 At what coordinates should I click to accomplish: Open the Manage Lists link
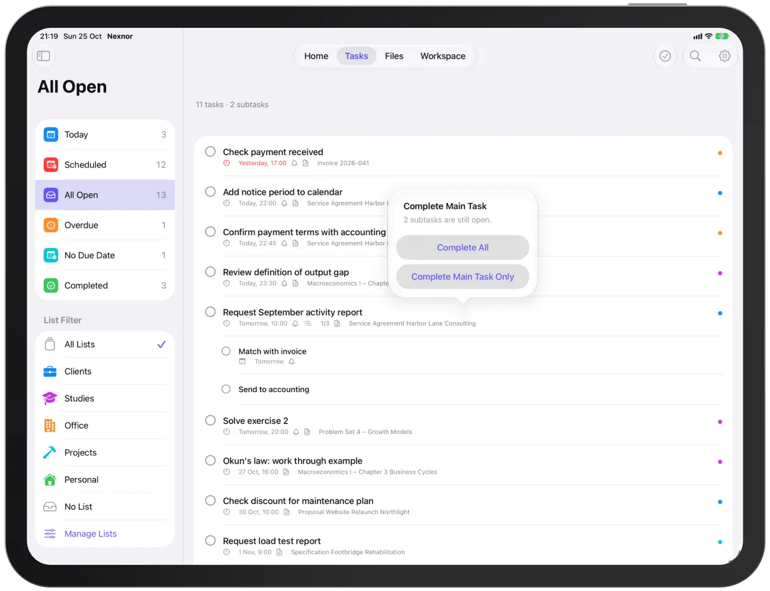coord(91,534)
